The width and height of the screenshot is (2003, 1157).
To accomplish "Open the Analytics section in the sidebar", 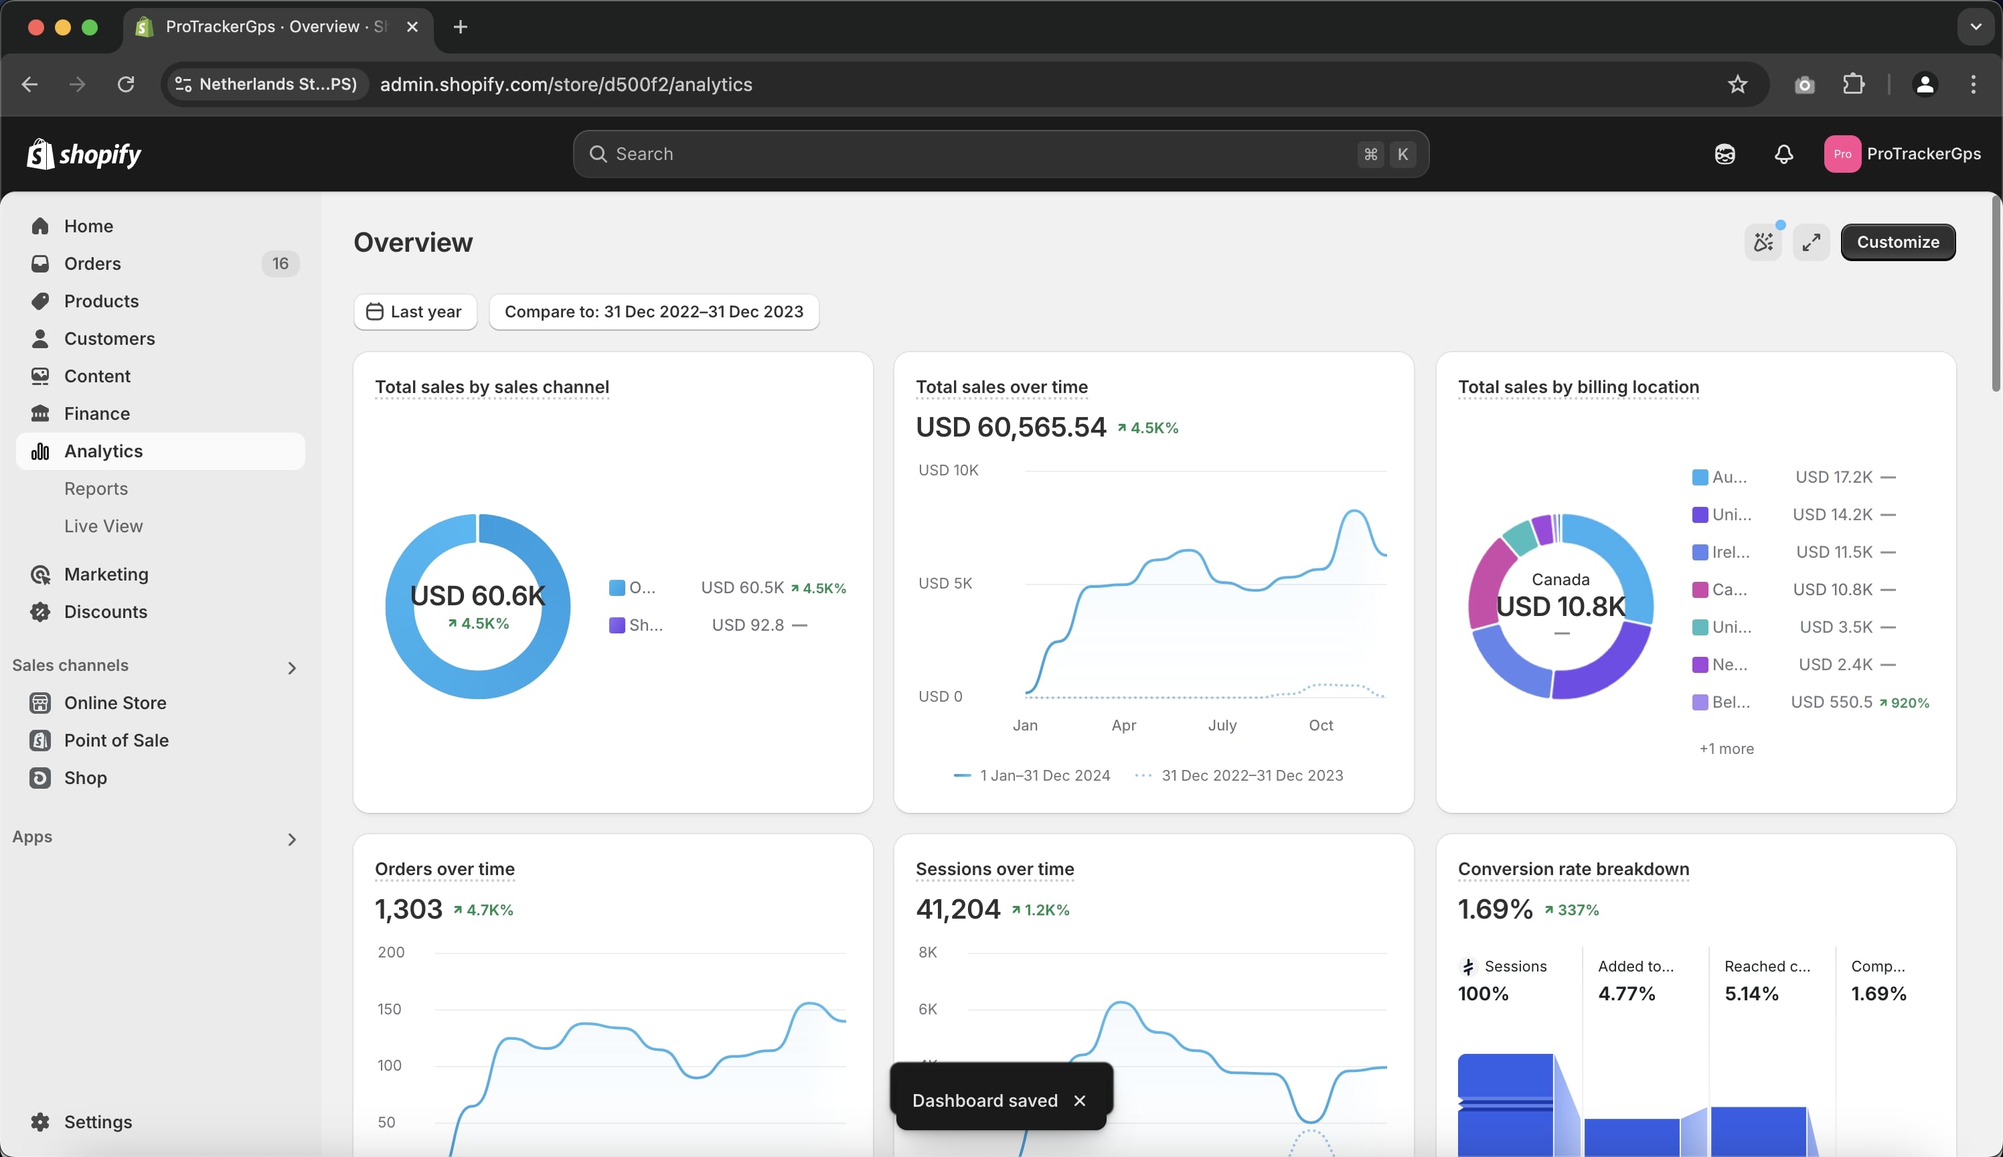I will point(102,451).
